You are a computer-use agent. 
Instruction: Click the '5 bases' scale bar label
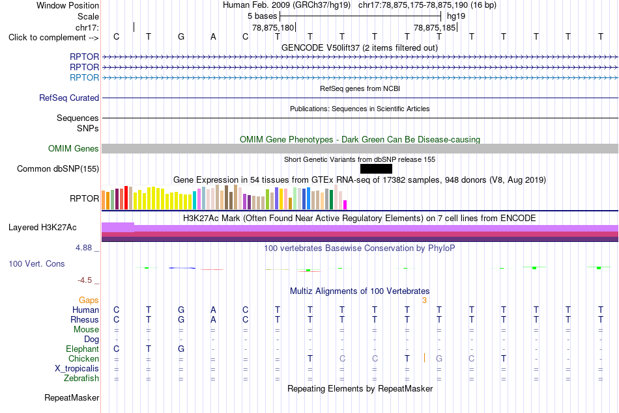262,16
